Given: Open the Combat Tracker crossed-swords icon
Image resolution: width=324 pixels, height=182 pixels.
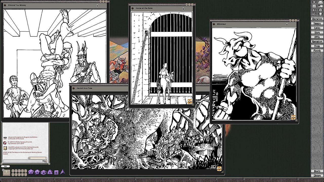Looking at the screenshot, I should pos(314,2).
